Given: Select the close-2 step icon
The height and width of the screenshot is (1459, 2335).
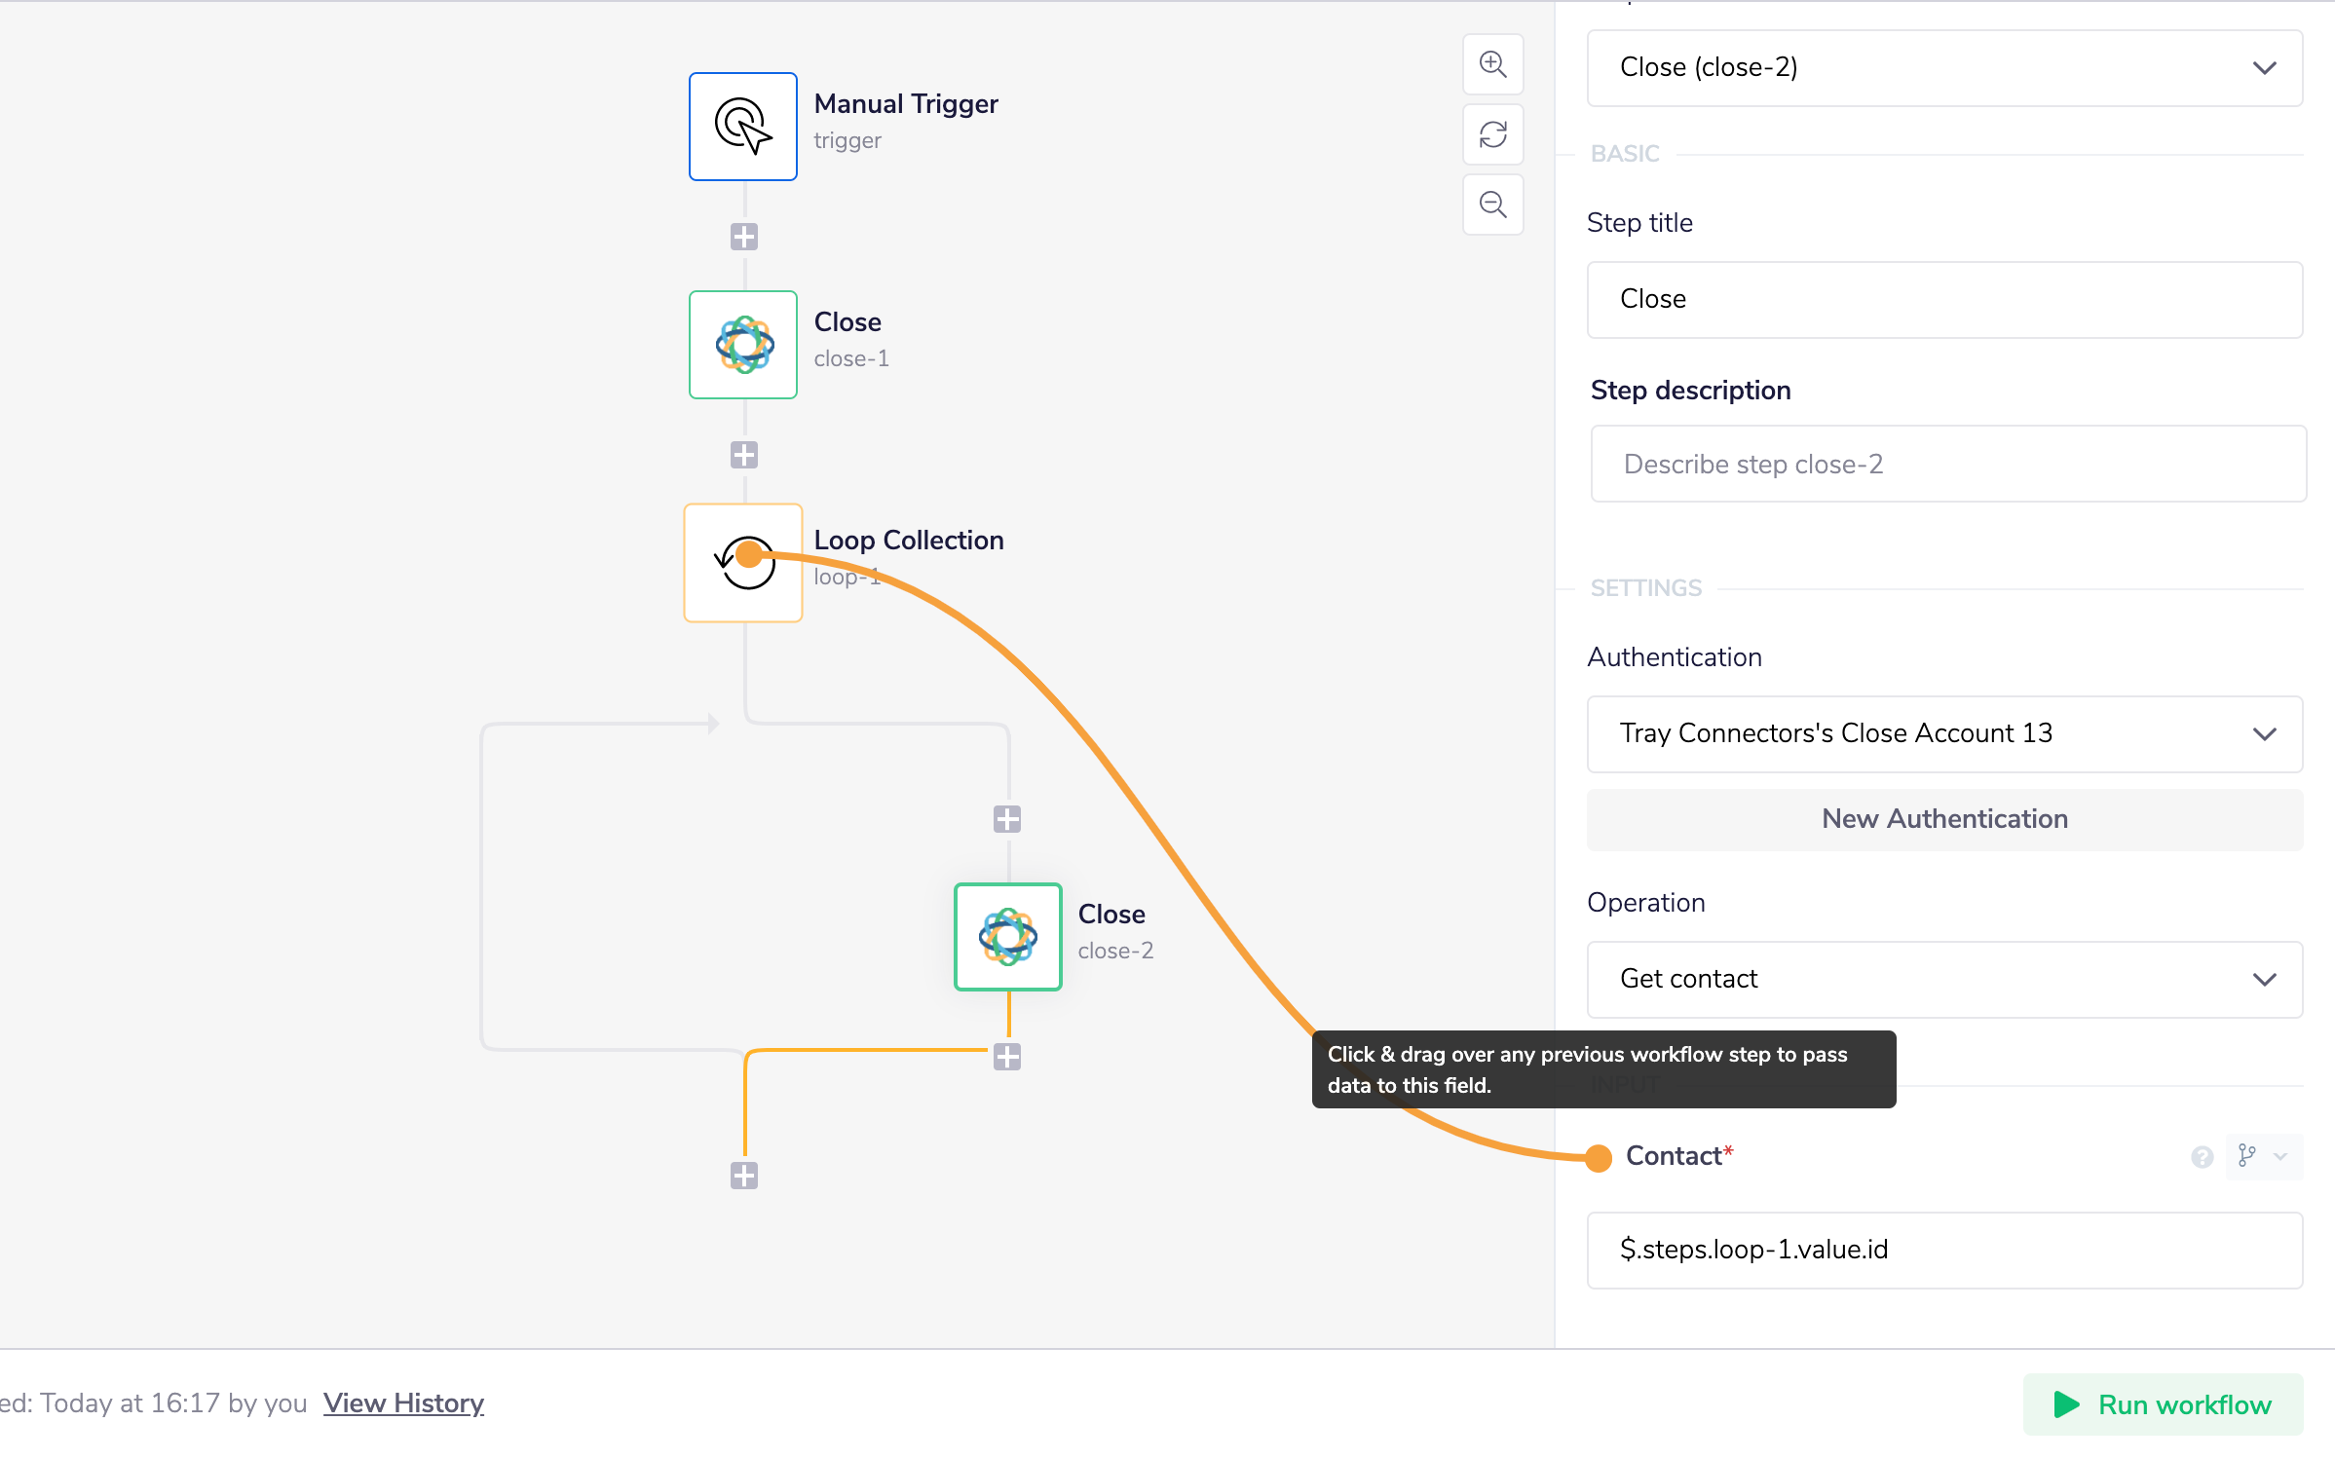Looking at the screenshot, I should pos(1007,937).
